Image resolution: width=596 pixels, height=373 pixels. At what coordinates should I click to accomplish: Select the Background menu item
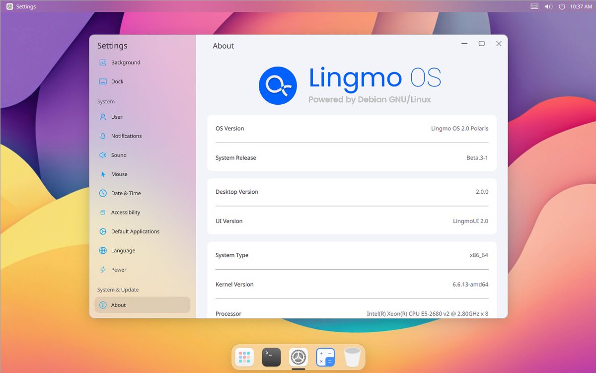[x=143, y=63]
